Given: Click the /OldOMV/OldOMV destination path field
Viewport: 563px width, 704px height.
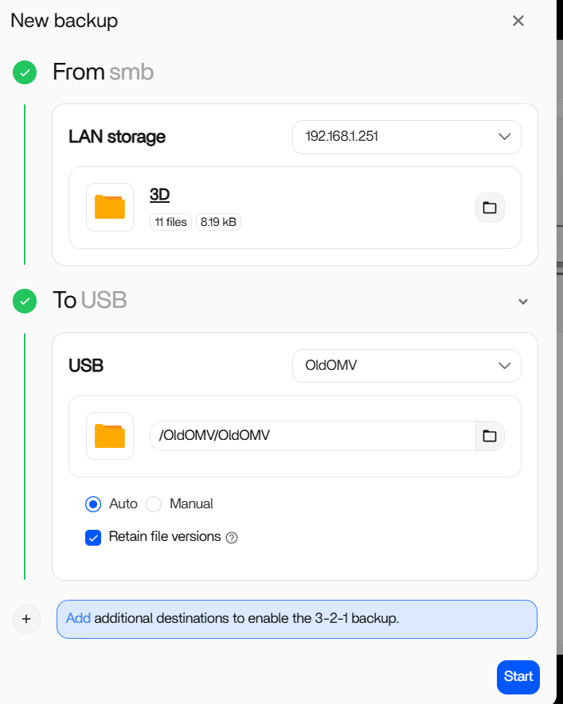Looking at the screenshot, I should point(312,436).
